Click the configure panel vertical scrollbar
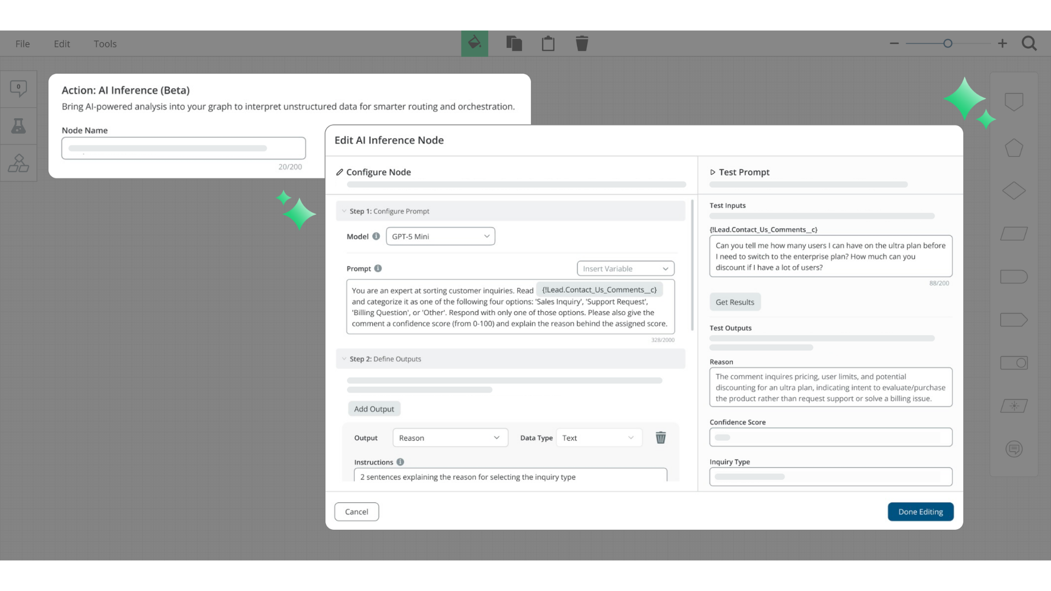1051x591 pixels. click(692, 265)
